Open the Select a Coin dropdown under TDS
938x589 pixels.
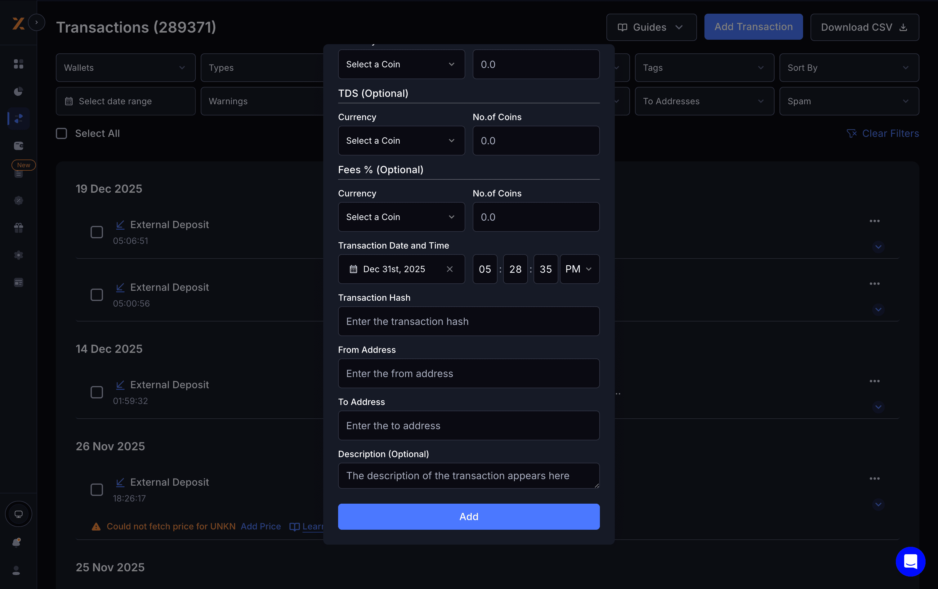point(401,141)
